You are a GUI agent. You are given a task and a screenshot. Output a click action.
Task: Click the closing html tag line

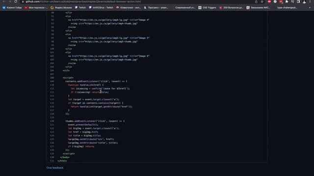(62, 161)
